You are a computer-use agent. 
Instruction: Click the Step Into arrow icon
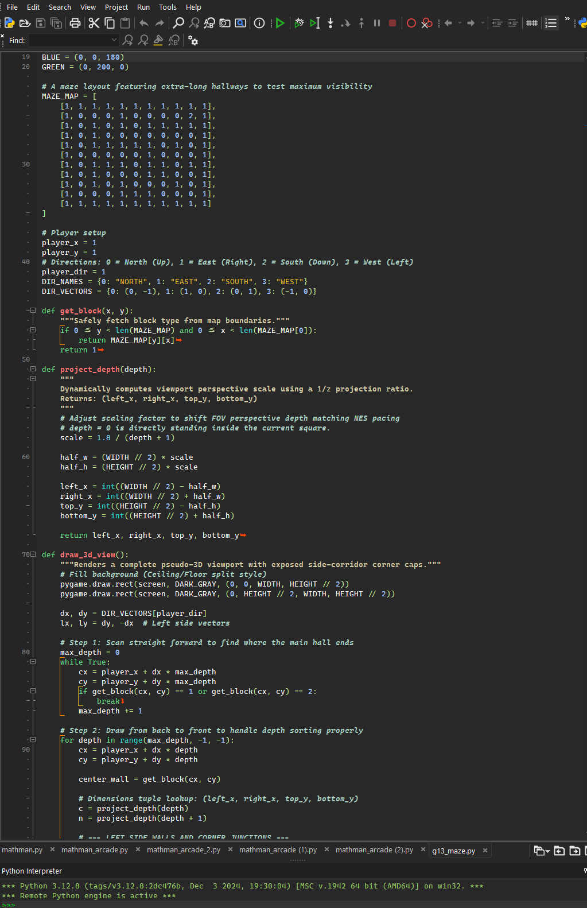point(331,23)
